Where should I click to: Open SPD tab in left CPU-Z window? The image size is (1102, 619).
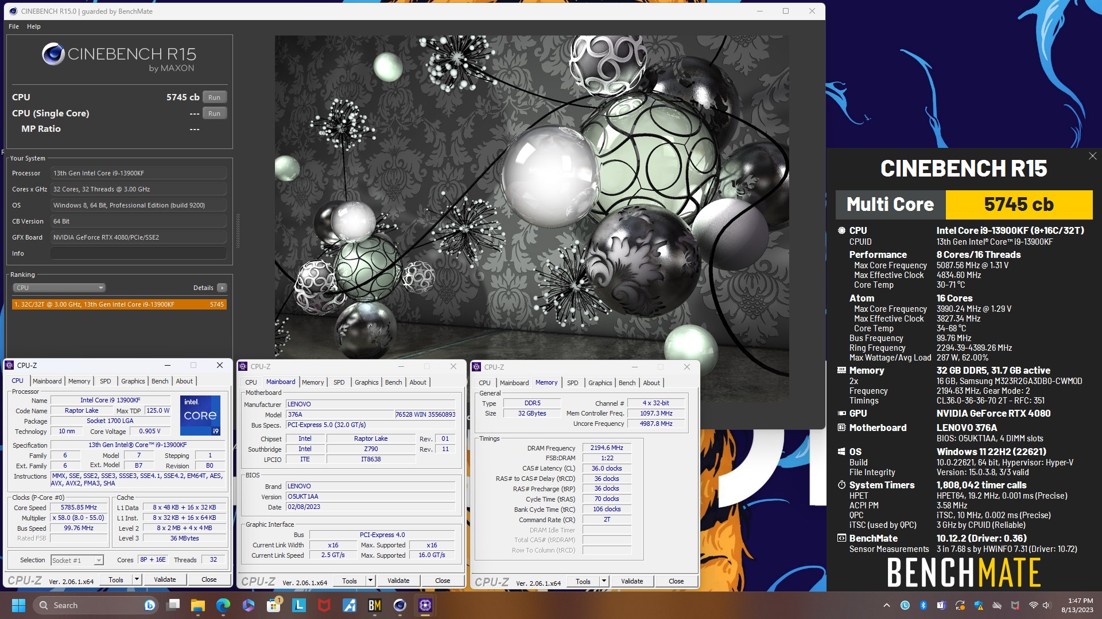point(106,381)
